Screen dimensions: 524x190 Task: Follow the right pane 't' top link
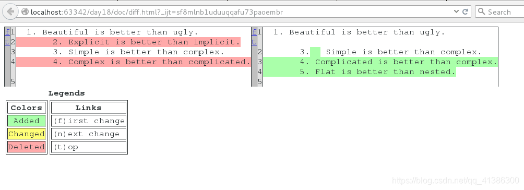pos(254,42)
